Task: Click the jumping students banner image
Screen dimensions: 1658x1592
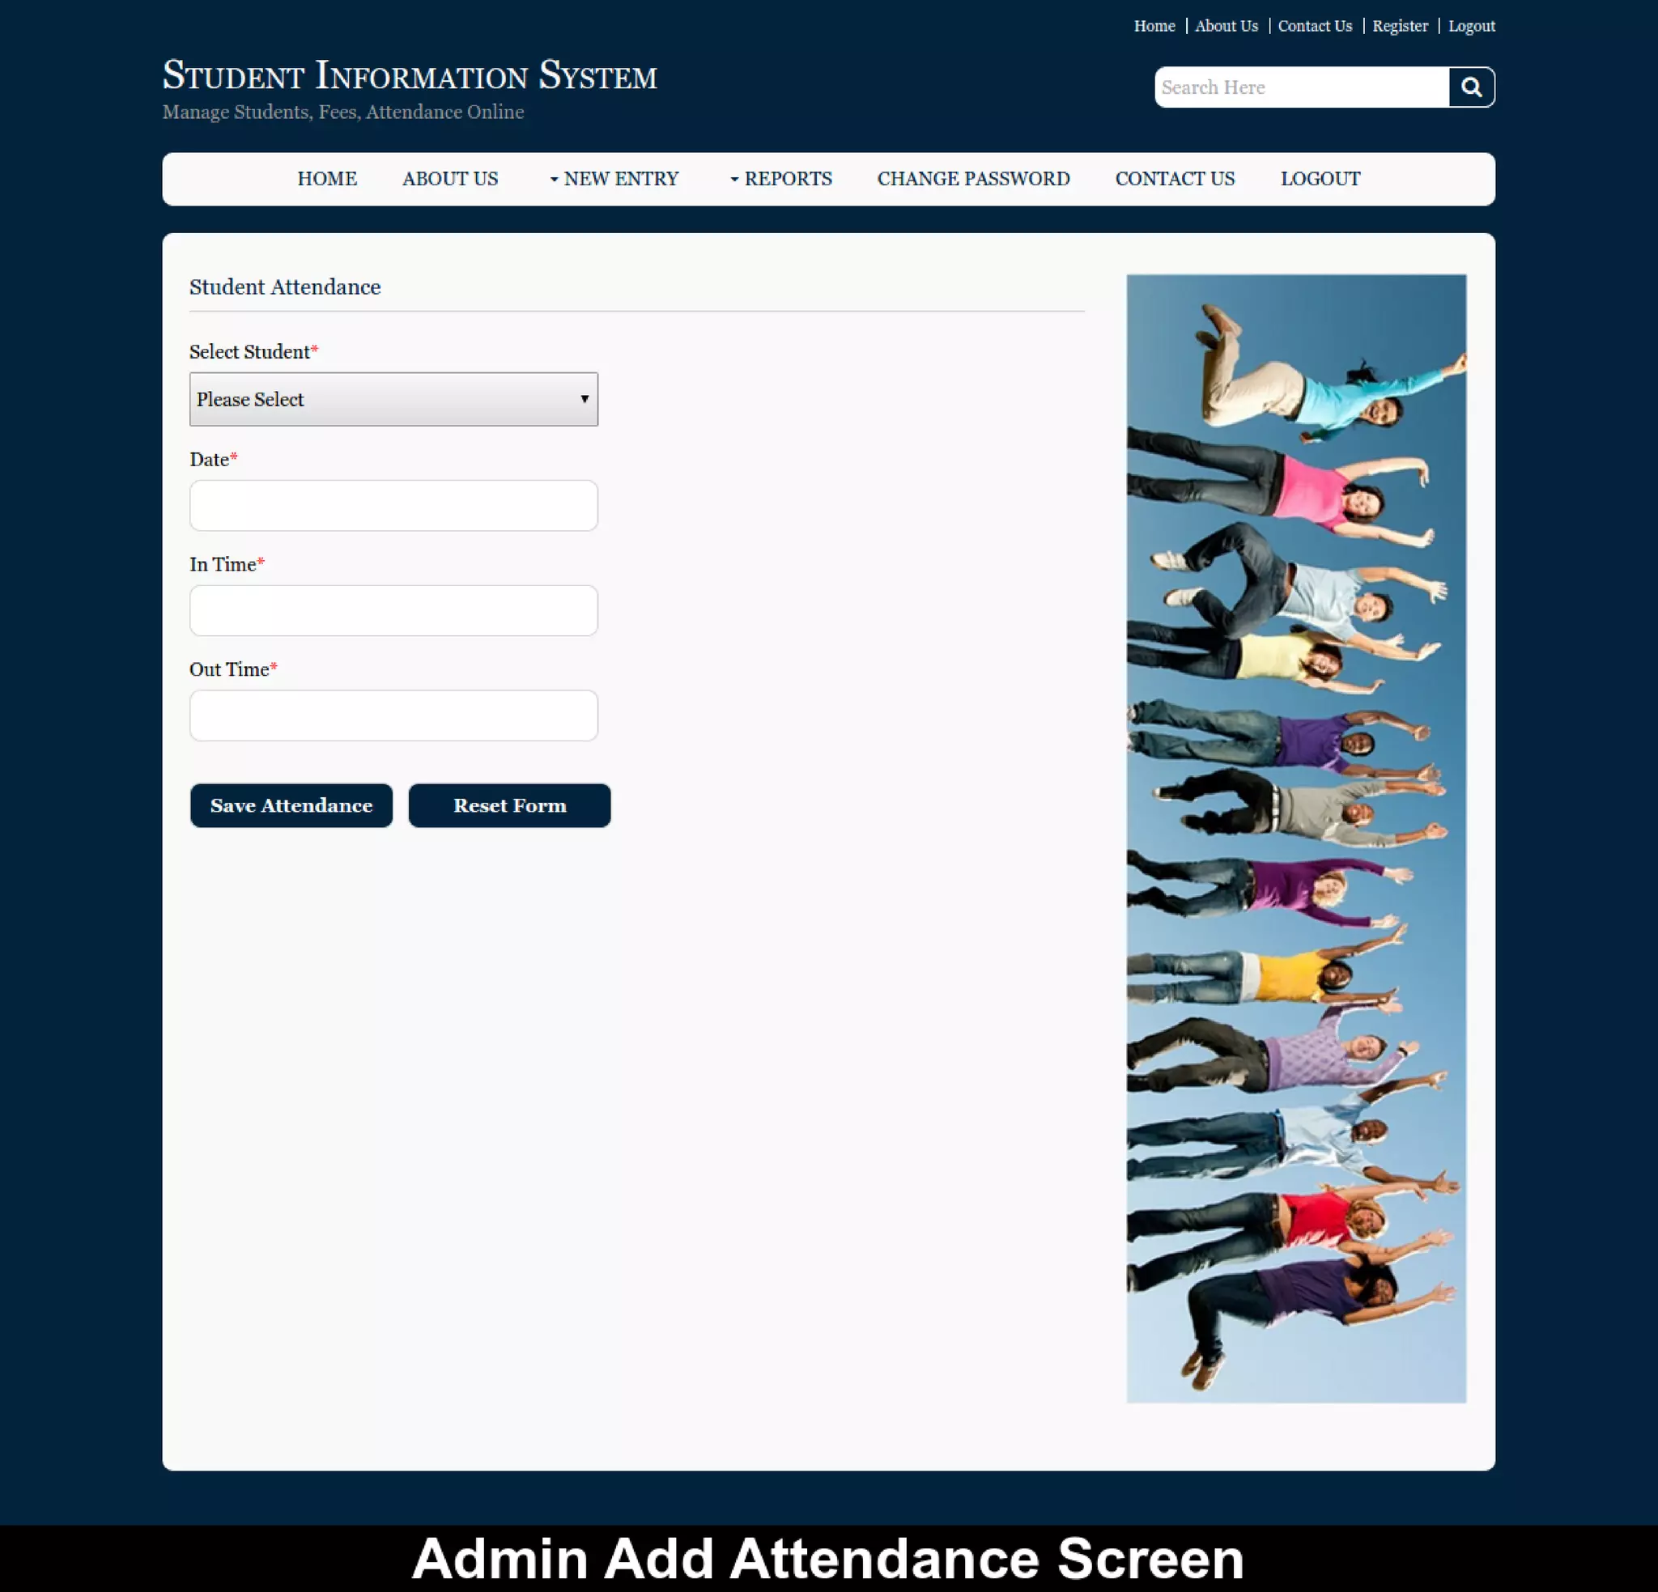Action: tap(1296, 838)
